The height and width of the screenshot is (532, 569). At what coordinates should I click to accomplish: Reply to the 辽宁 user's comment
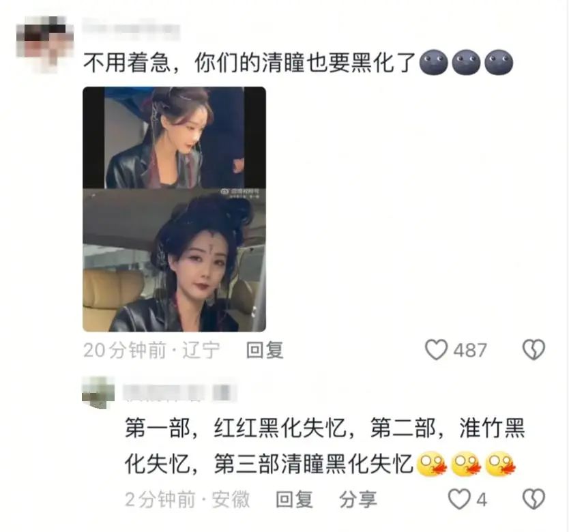[x=265, y=350]
